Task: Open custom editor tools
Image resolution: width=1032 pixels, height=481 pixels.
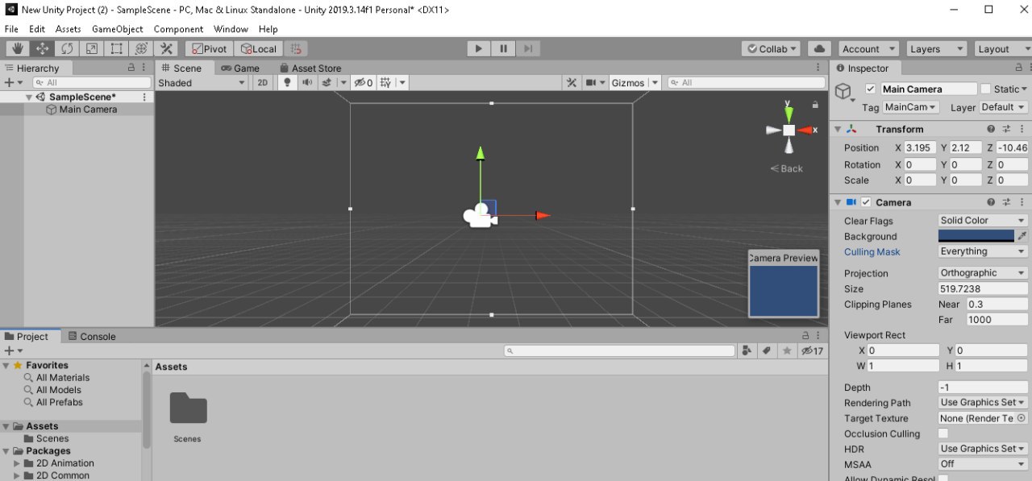Action: [166, 49]
